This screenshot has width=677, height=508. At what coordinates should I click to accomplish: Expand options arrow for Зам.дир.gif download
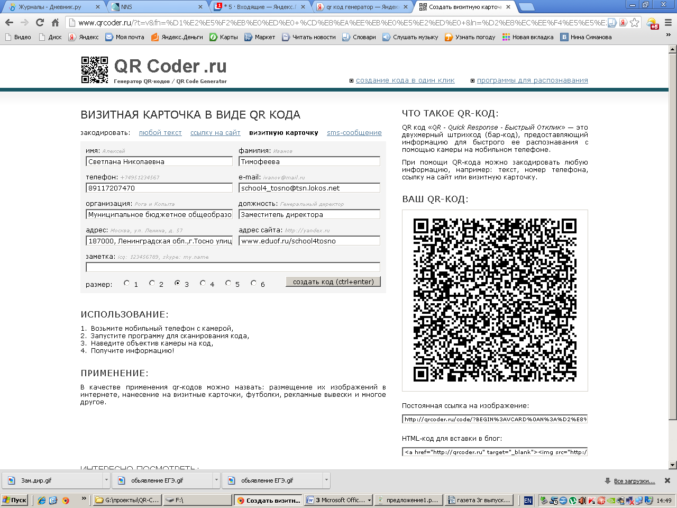(106, 480)
